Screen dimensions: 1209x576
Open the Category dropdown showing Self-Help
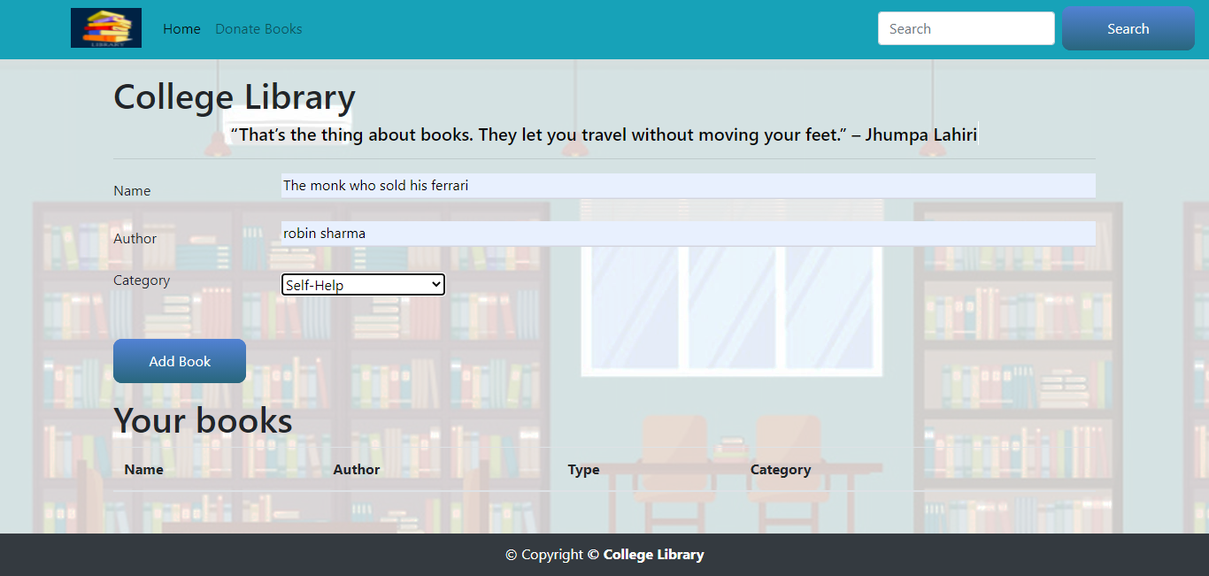(363, 285)
